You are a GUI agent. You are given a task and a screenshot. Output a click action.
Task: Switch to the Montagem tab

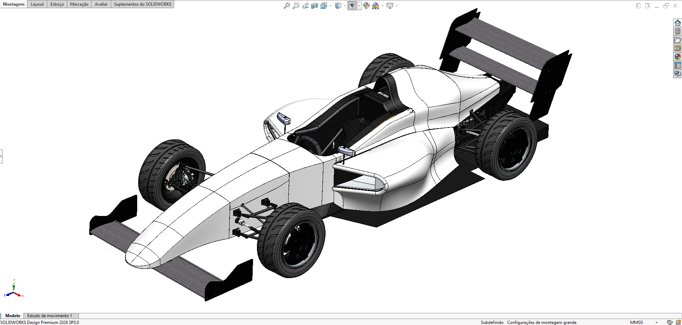(14, 4)
